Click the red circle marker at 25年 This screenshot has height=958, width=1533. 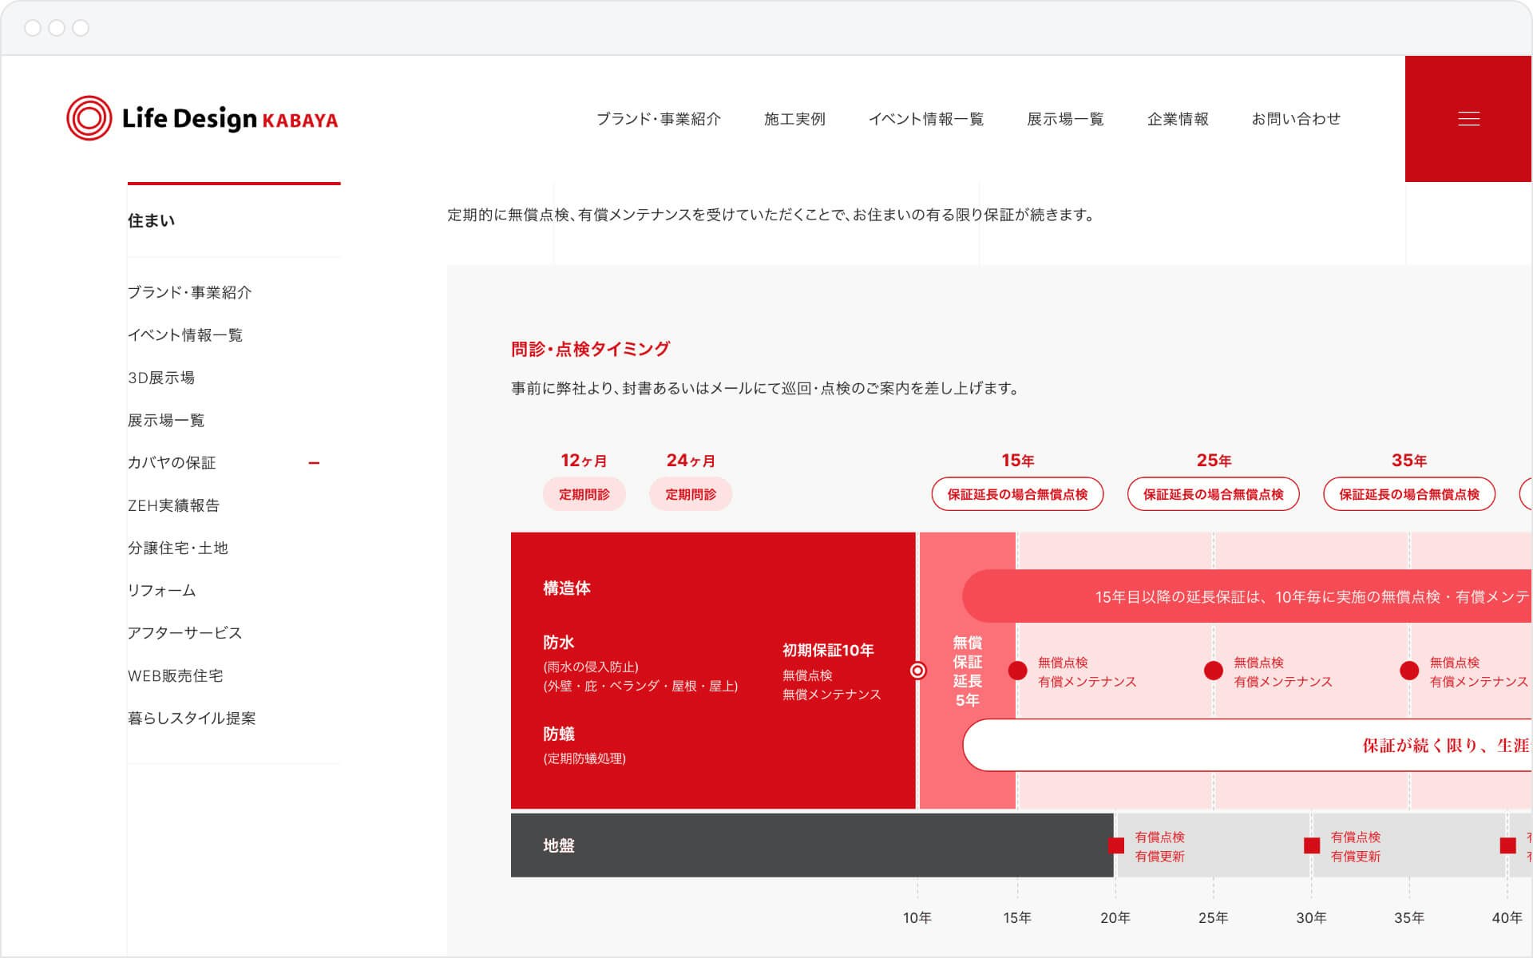1213,671
